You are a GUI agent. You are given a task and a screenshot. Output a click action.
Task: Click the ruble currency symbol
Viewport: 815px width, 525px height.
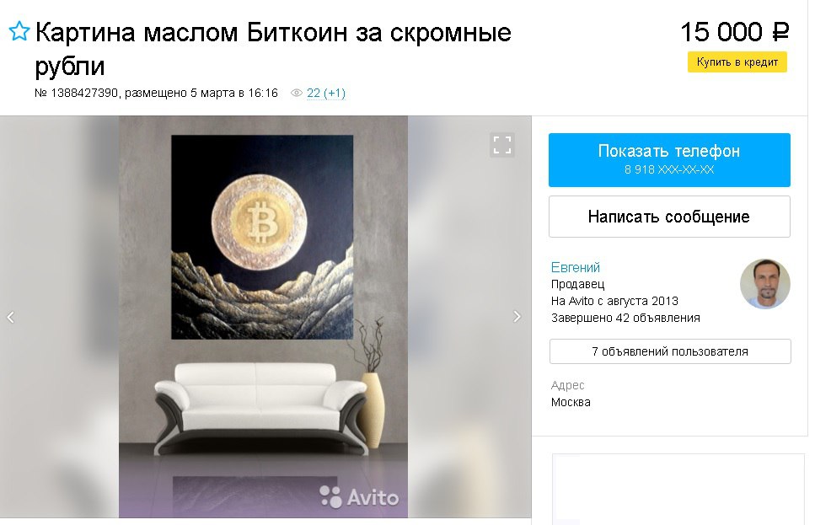(780, 32)
